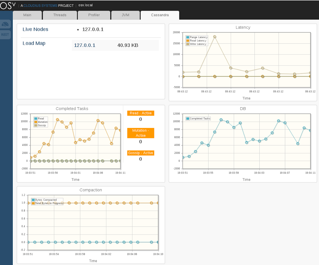The image size is (319, 265).
Task: Follow the Cloudius Systems link
Action: click(40, 5)
